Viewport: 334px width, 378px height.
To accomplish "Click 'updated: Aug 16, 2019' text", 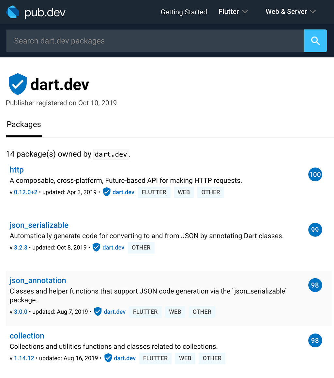I will coord(68,358).
